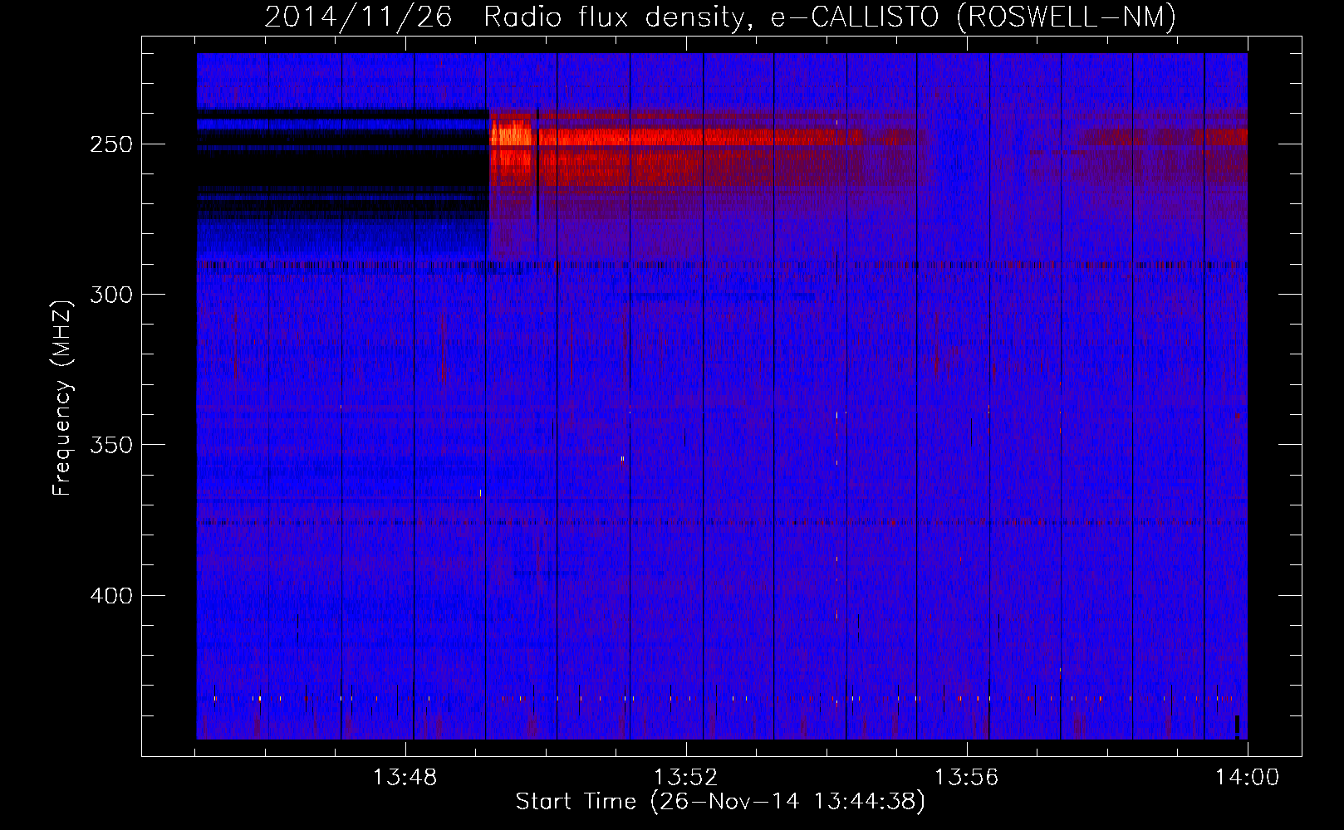This screenshot has height=830, width=1344.
Task: Click the 400 frequency axis label
Action: [111, 596]
